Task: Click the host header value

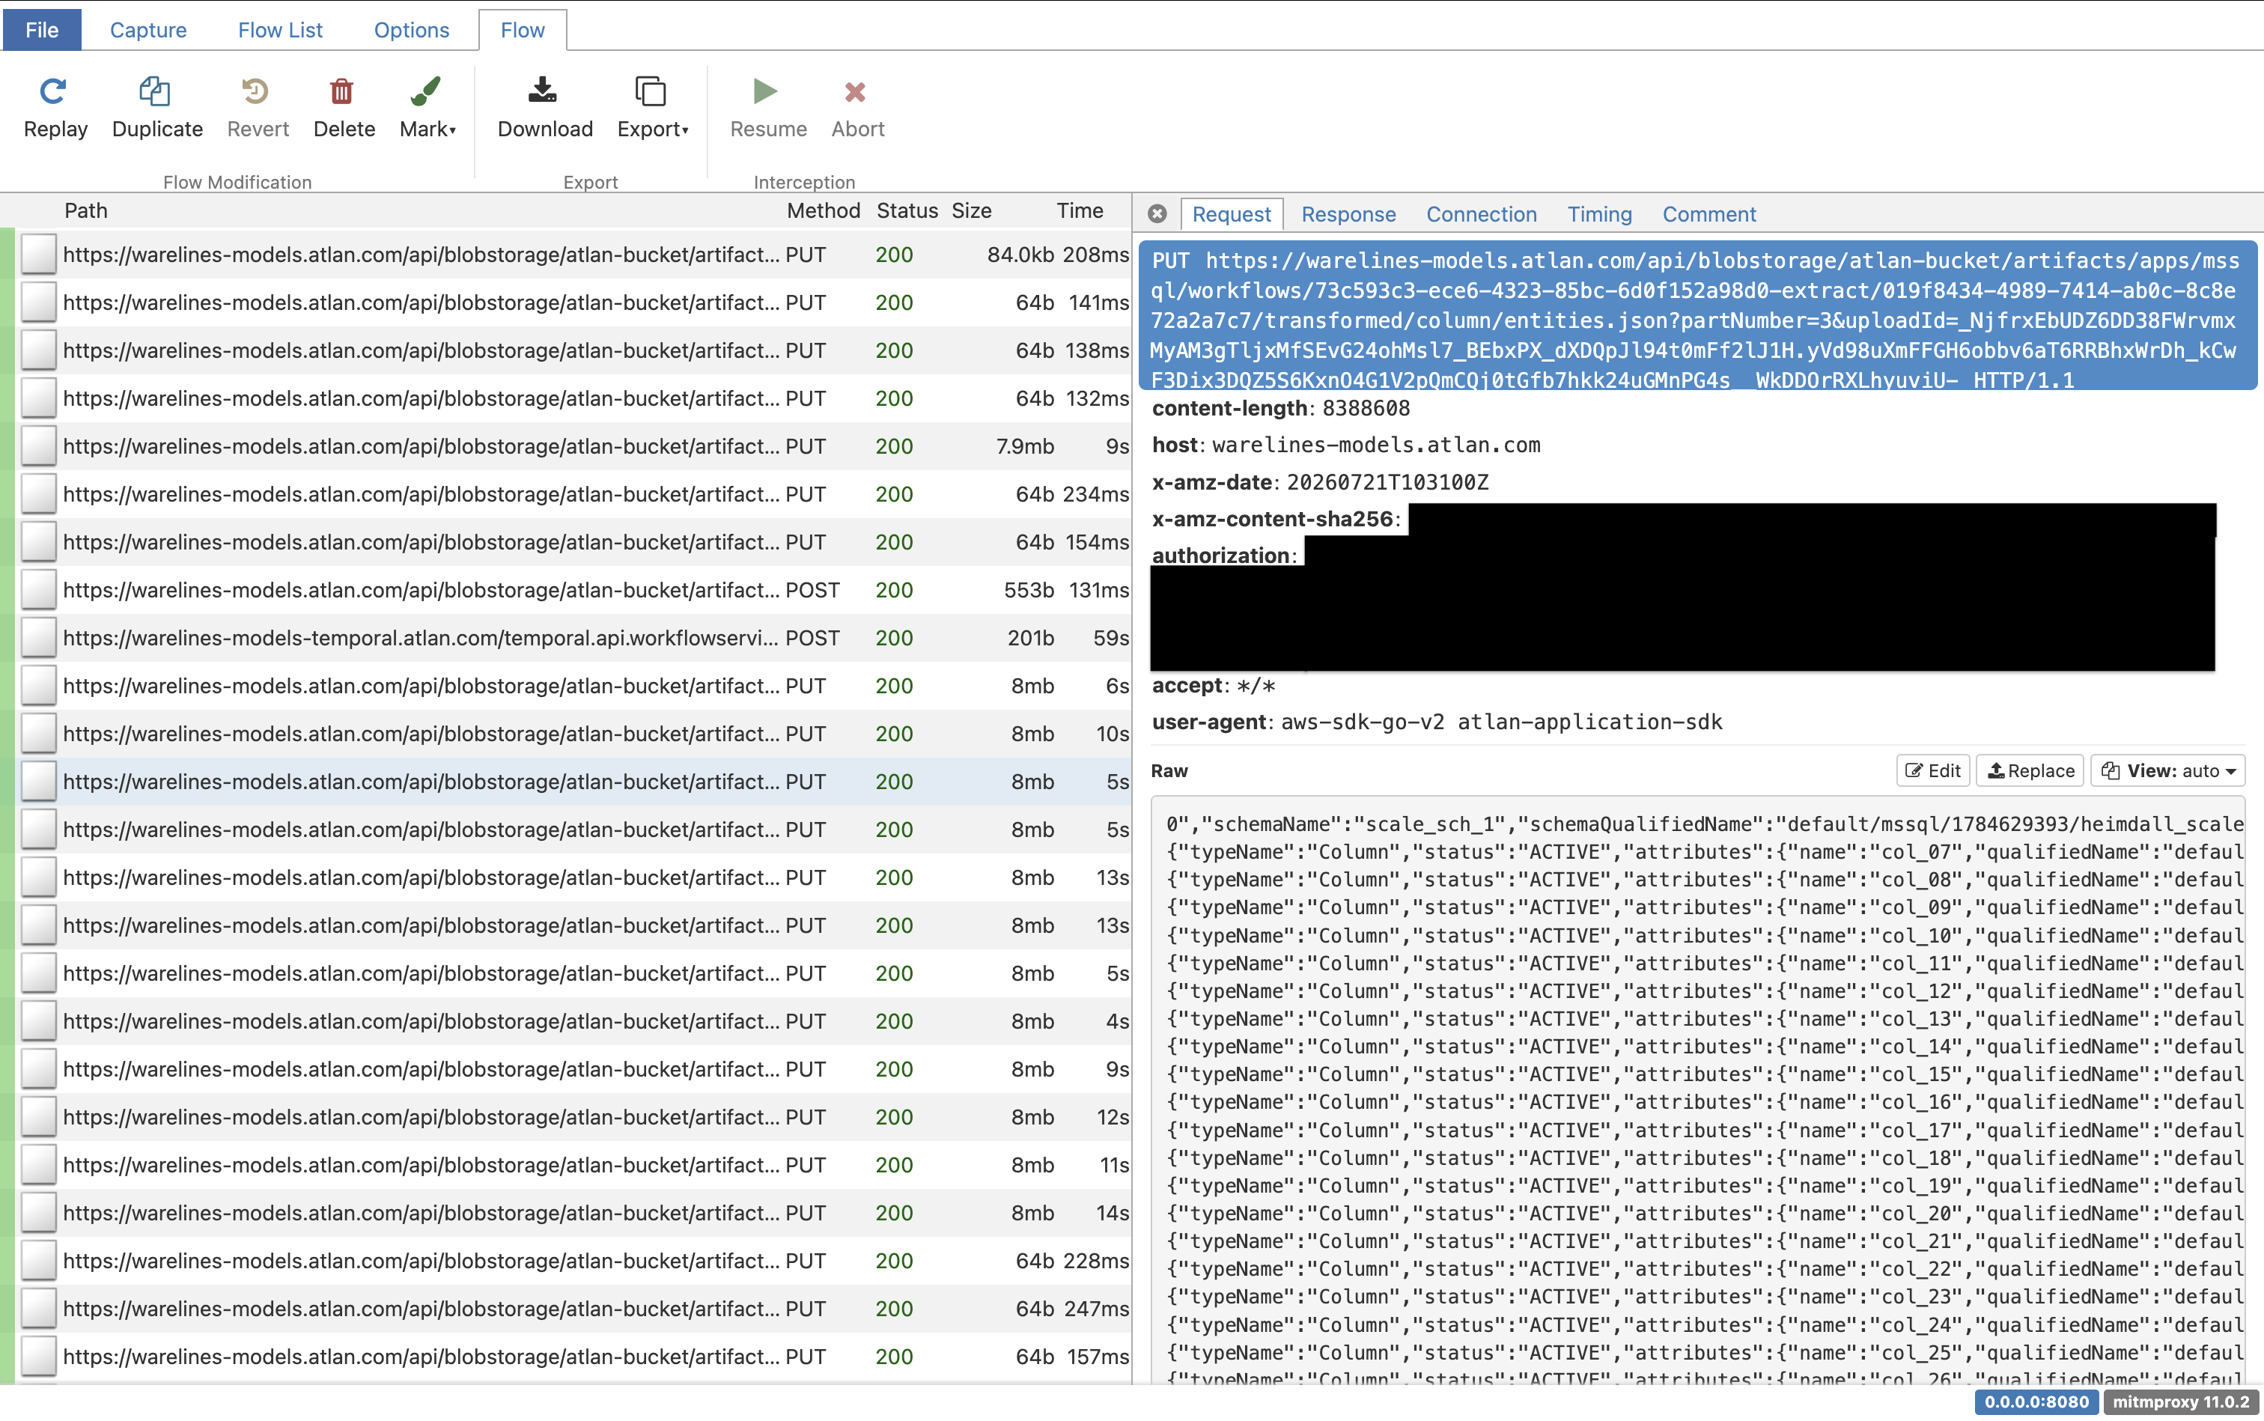Action: tap(1376, 445)
